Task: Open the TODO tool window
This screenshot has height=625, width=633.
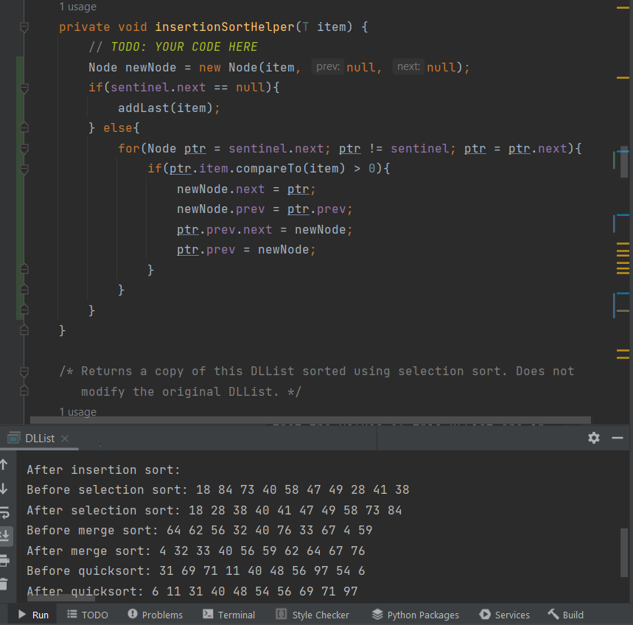Action: (88, 615)
